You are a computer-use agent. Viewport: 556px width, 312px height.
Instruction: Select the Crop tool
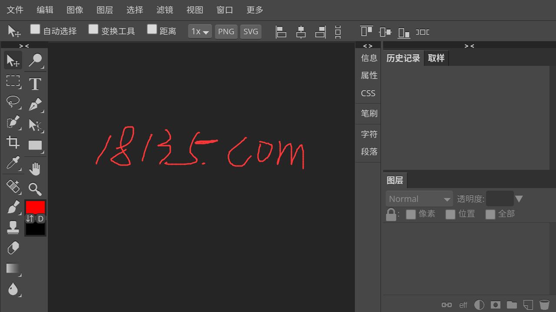13,142
